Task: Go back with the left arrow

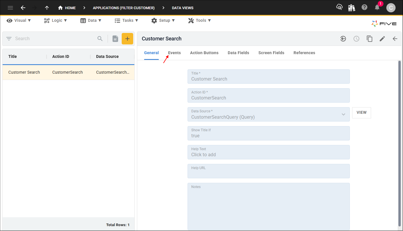Action: point(23,8)
